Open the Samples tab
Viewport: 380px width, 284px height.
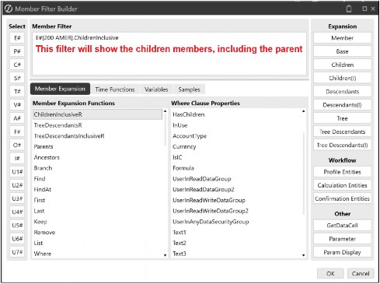[189, 89]
